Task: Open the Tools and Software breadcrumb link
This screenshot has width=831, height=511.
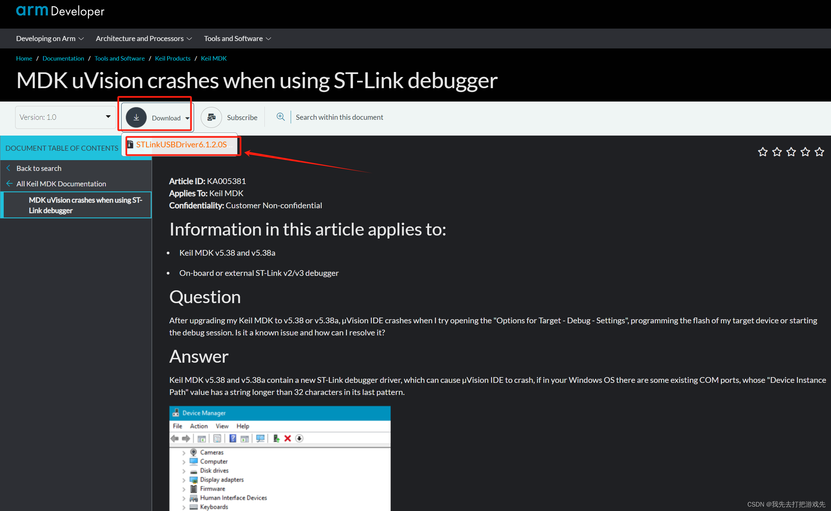Action: (120, 58)
